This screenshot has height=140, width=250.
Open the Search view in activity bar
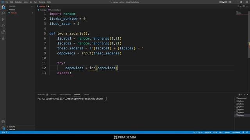(x=3, y=13)
